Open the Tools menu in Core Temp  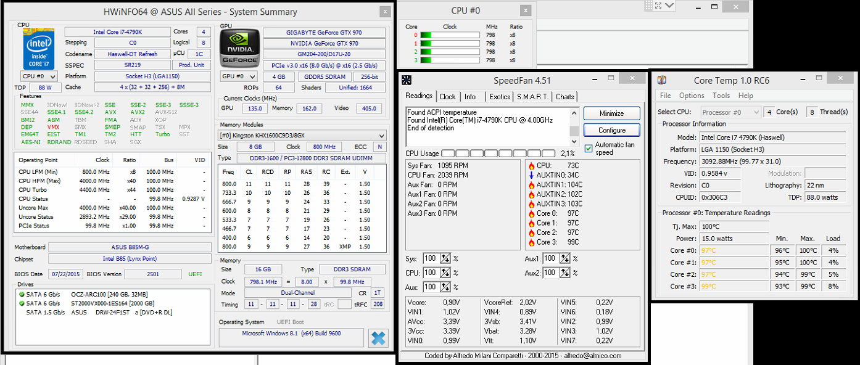721,96
